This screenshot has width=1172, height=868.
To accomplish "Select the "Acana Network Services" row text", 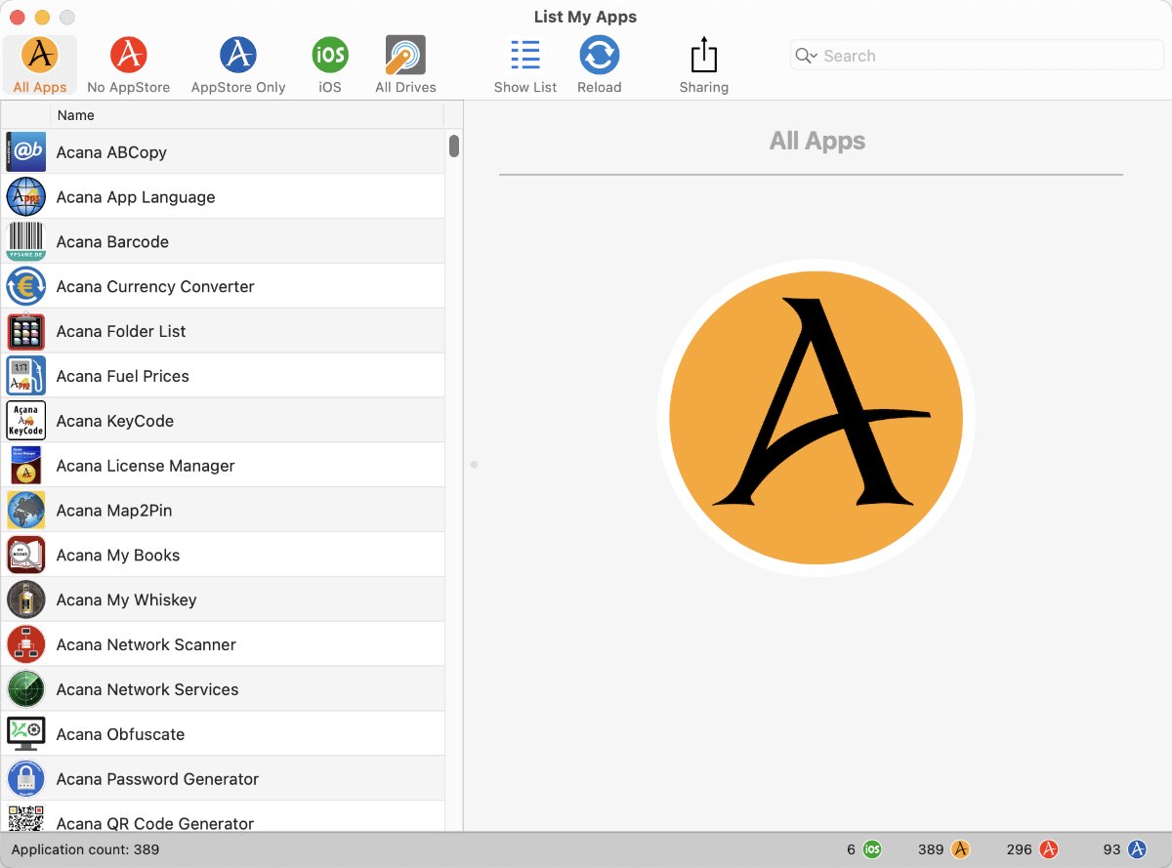I will [147, 690].
